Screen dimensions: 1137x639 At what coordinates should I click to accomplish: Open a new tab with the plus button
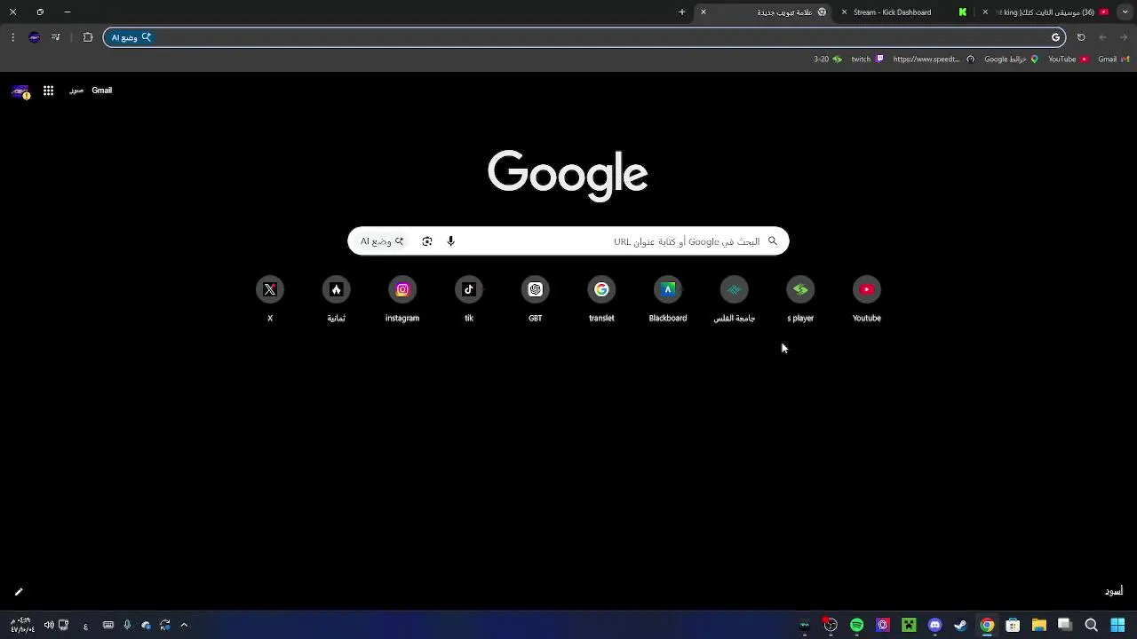pyautogui.click(x=682, y=12)
